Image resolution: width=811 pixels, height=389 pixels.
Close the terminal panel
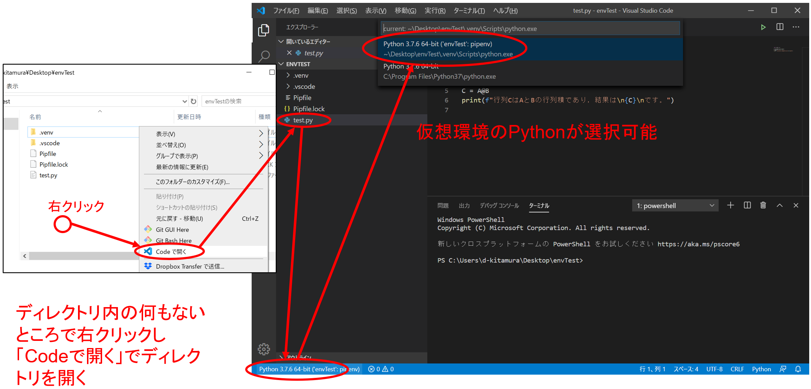point(796,205)
